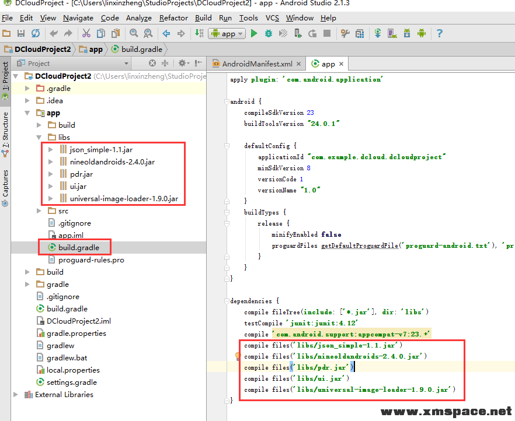This screenshot has width=515, height=421.
Task: Click the Cut scissors icon
Action: tap(86, 34)
